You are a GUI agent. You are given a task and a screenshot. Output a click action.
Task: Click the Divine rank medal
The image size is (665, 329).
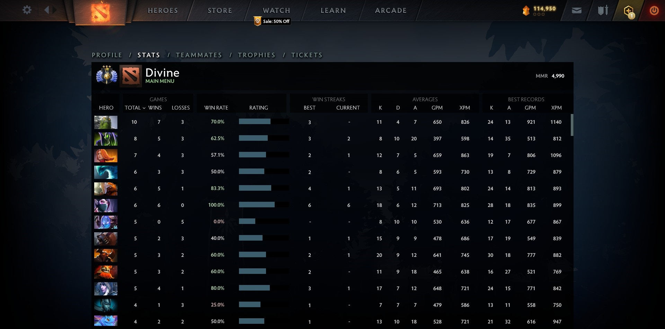107,75
